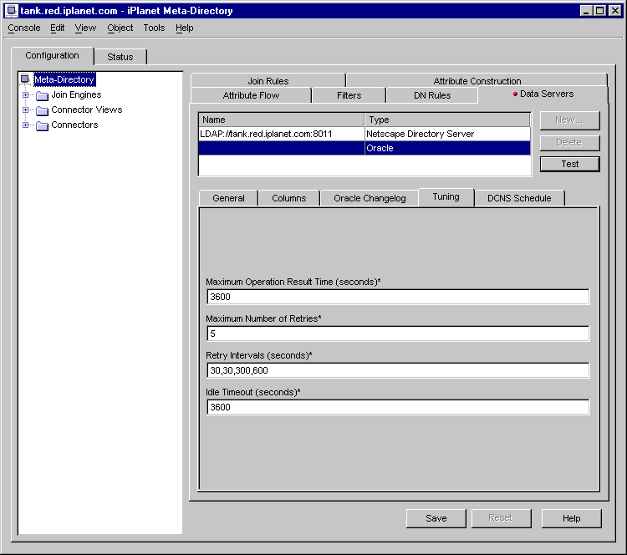Click the Idle Timeout input field
The height and width of the screenshot is (555, 627).
pyautogui.click(x=398, y=407)
